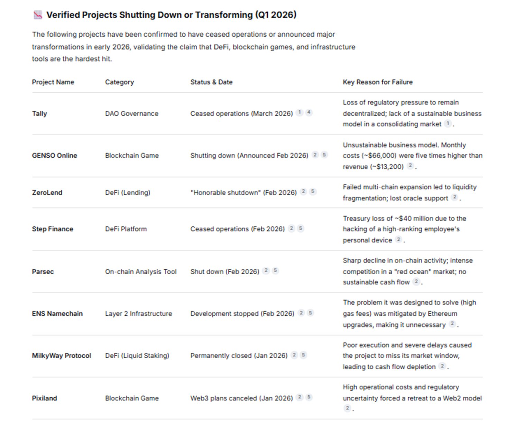Open citation 2 after 'making it unnecessary'
Image resolution: width=507 pixels, height=425 pixels.
pyautogui.click(x=452, y=324)
